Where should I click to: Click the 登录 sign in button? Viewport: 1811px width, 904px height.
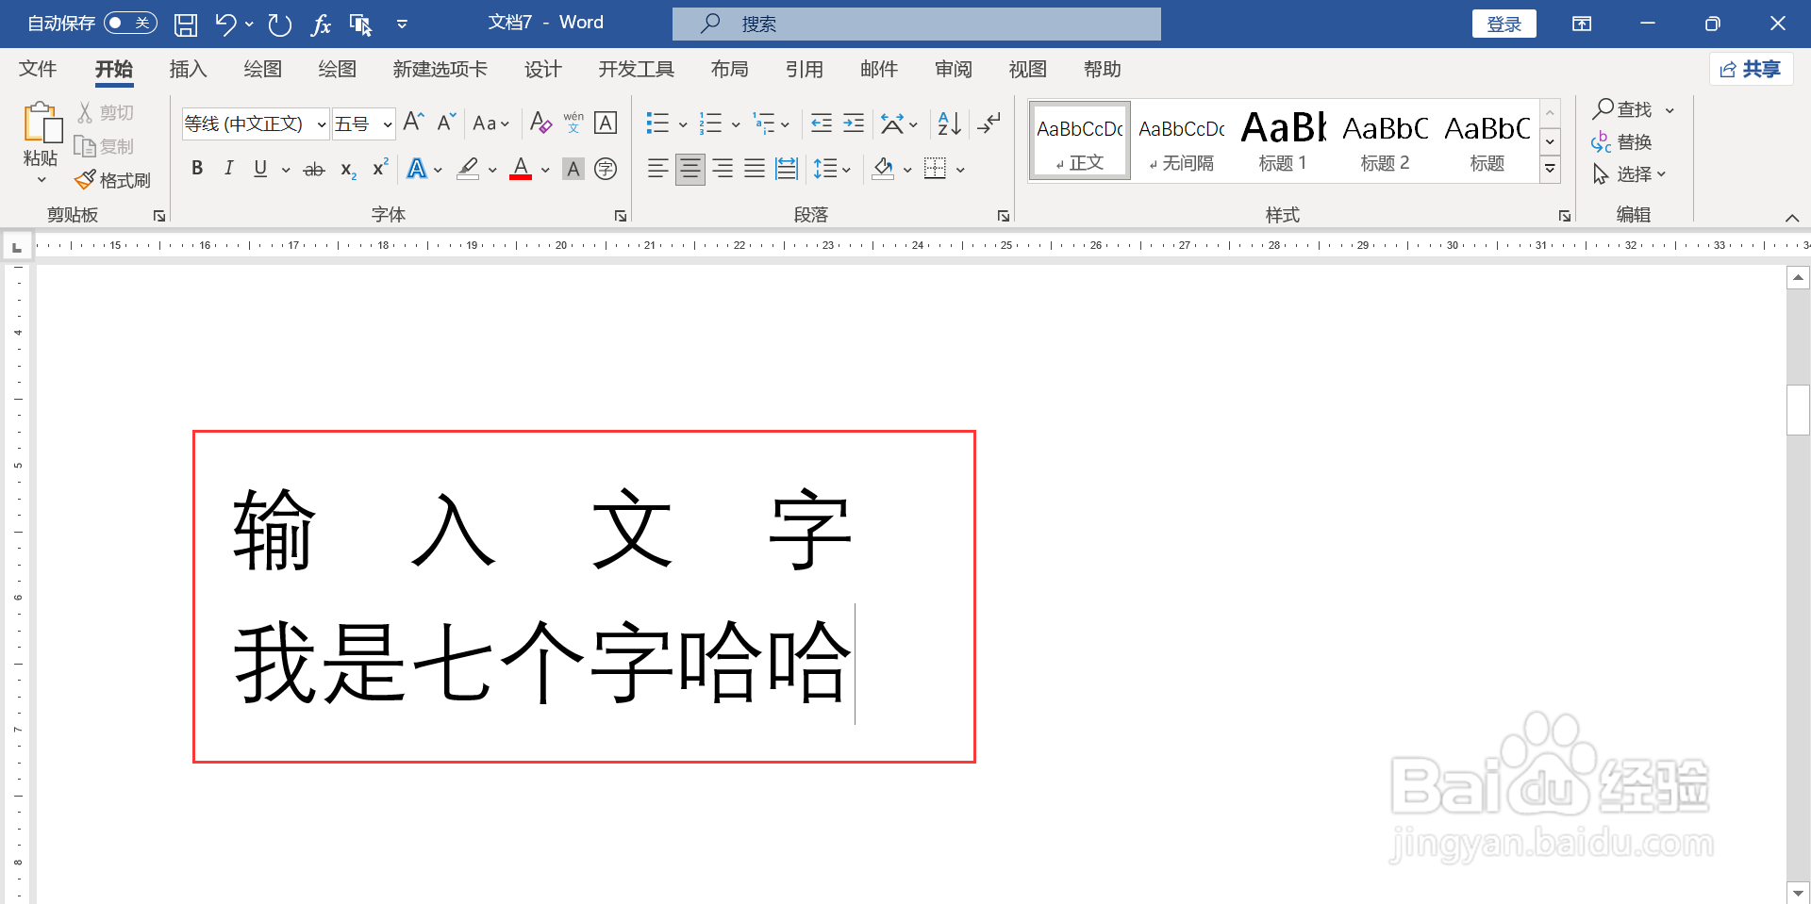[1504, 24]
